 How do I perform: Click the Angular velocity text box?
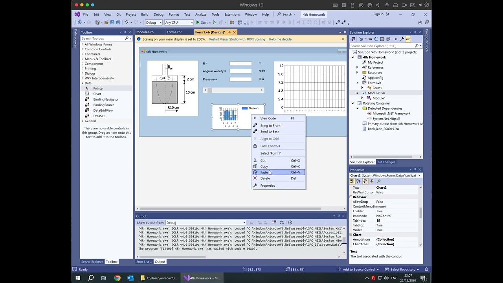click(x=240, y=71)
